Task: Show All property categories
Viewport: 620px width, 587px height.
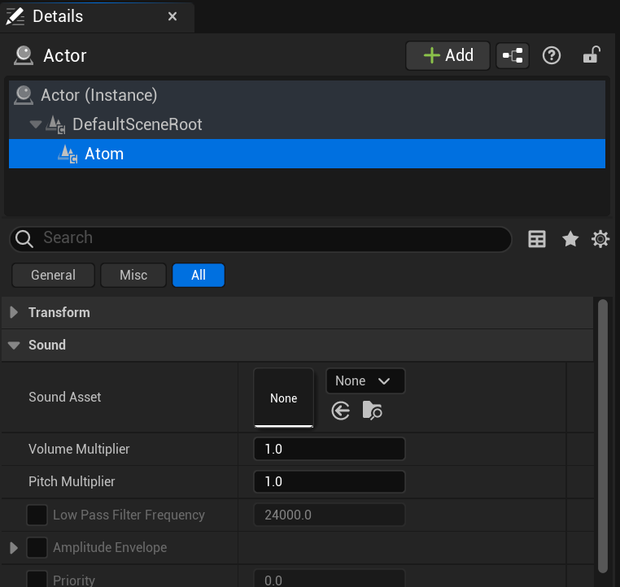Action: click(x=199, y=276)
